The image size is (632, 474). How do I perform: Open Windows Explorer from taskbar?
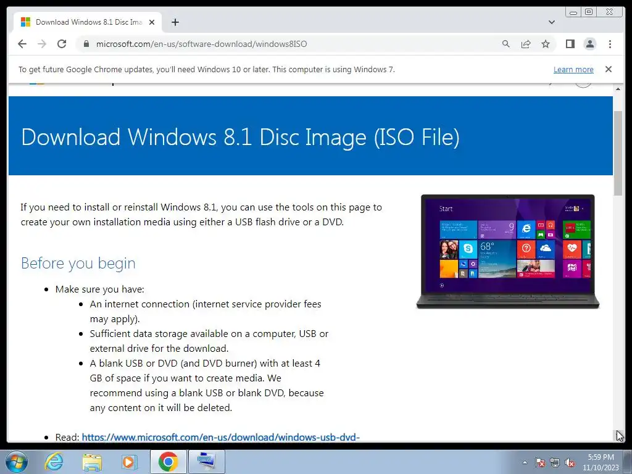click(92, 462)
